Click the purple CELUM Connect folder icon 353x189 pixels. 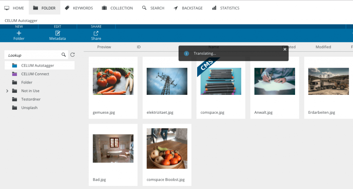(14, 74)
